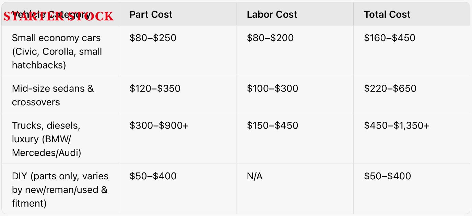Select the $160–$450 total cost cell
Screen dimensions: 472x216
[390, 38]
